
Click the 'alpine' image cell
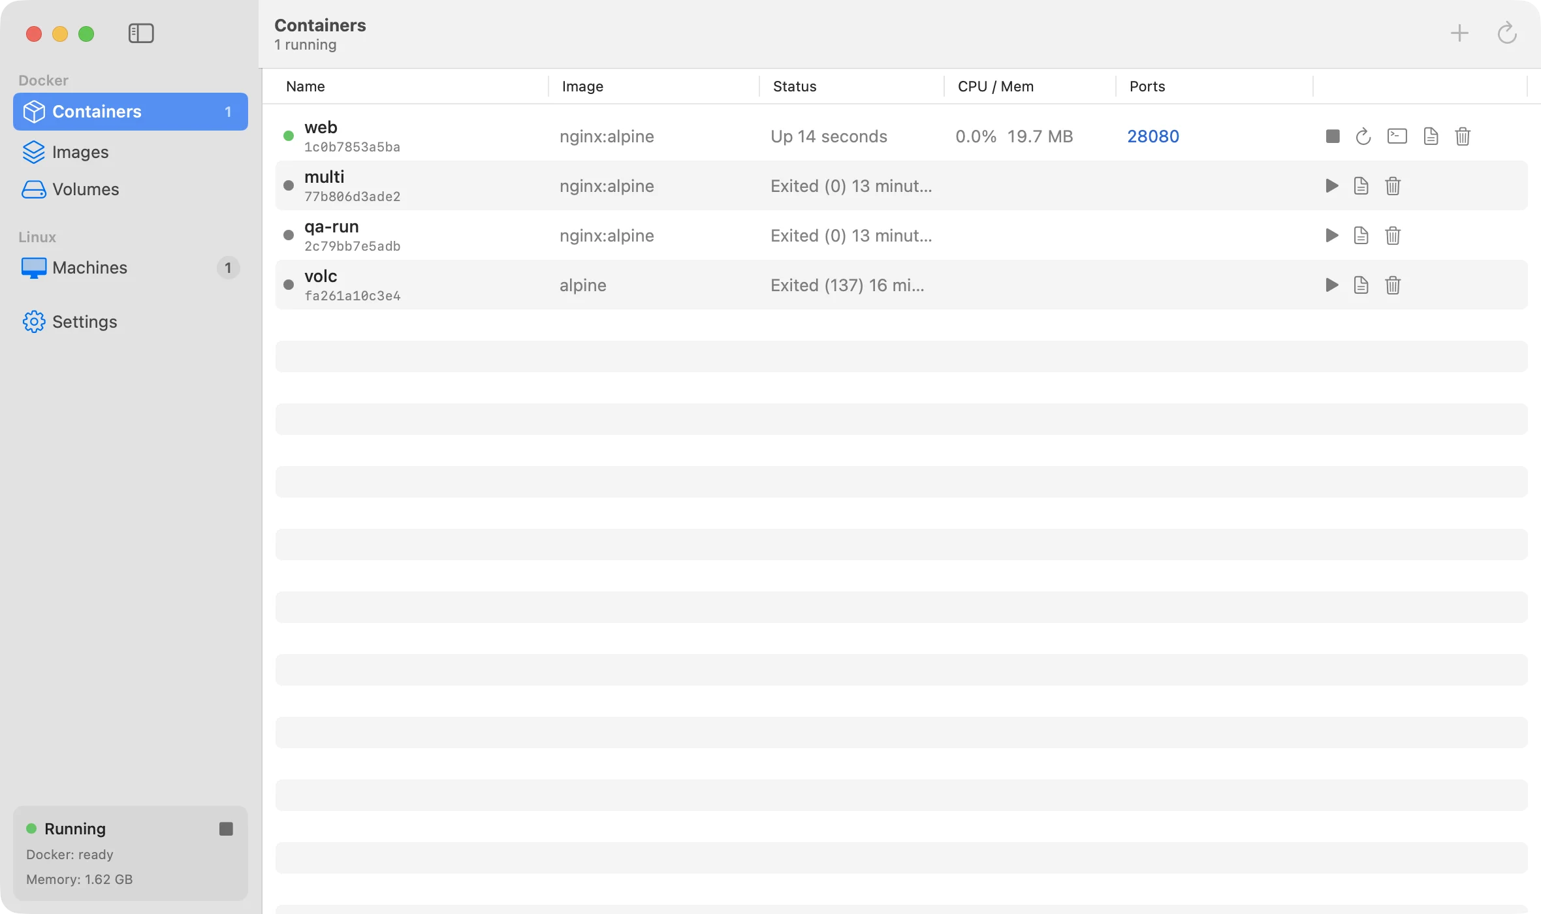click(x=582, y=285)
